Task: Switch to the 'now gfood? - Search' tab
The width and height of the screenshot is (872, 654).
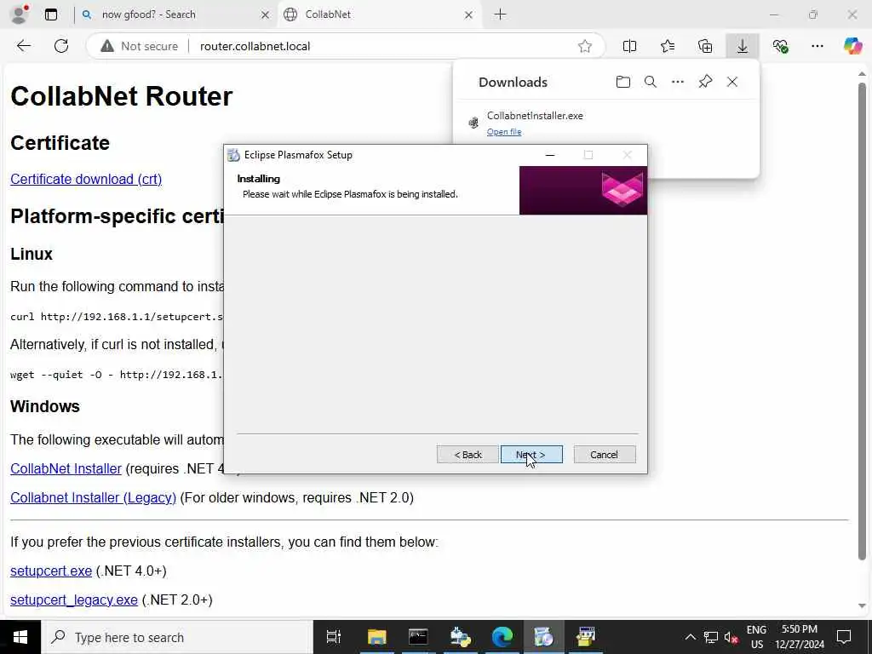Action: [x=175, y=14]
